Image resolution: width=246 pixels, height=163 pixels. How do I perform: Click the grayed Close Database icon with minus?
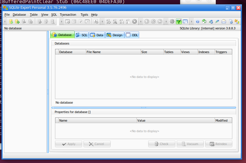click(24, 21)
